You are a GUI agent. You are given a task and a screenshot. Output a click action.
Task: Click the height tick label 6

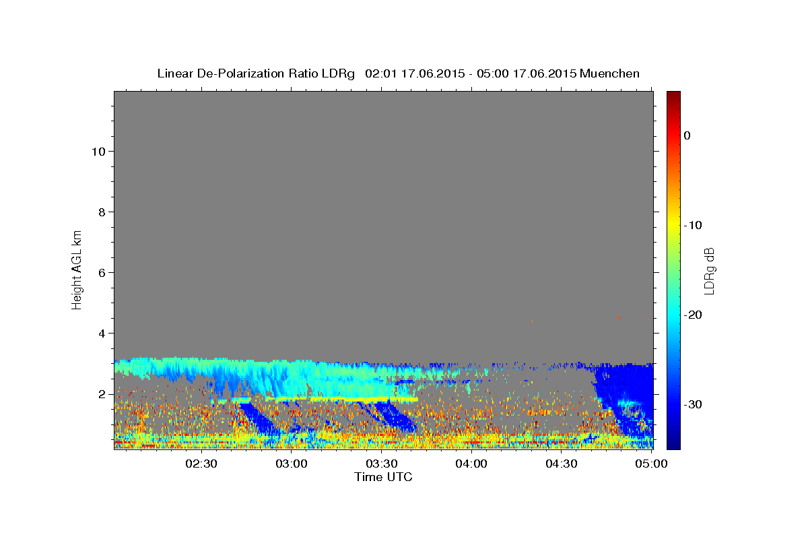click(x=100, y=272)
